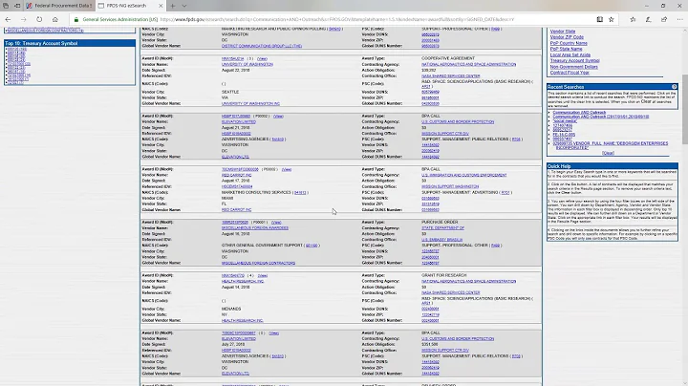The image size is (688, 386).
Task: View the University of Washington award record
Action: click(x=262, y=59)
